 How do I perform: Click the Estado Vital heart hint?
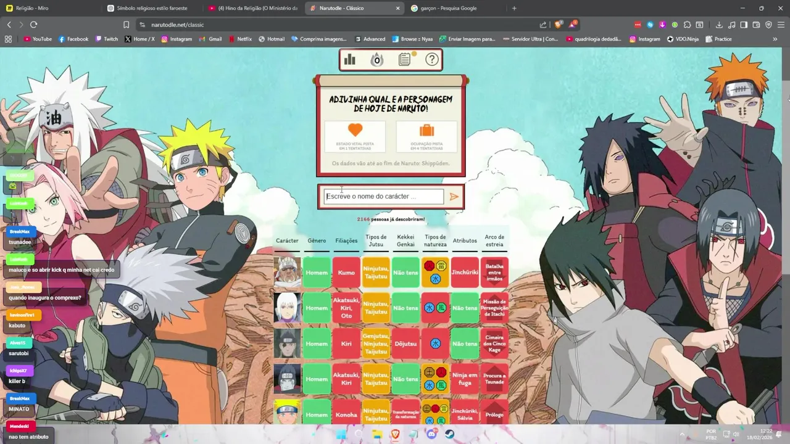click(x=355, y=136)
